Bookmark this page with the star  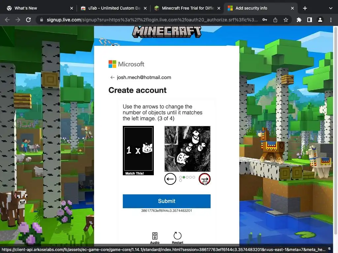(x=286, y=20)
